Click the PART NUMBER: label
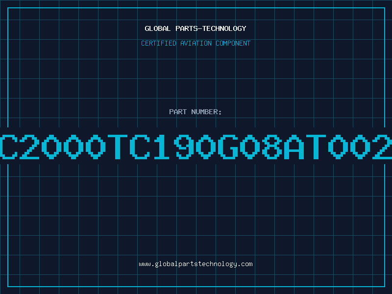This screenshot has width=392, height=294. pos(196,112)
